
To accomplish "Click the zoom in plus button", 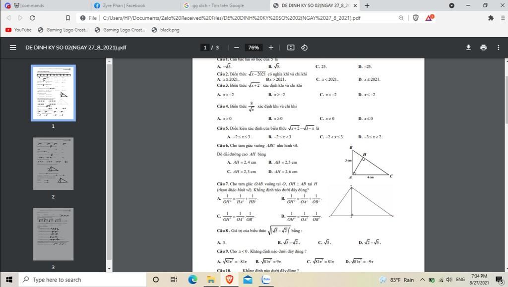I will (x=271, y=48).
